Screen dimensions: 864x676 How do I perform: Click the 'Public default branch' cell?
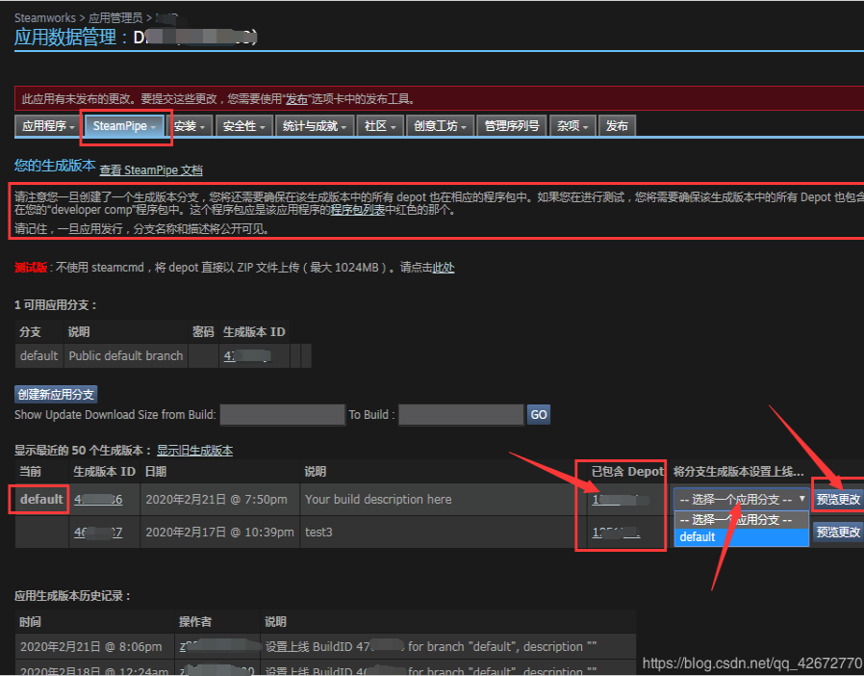tap(126, 356)
